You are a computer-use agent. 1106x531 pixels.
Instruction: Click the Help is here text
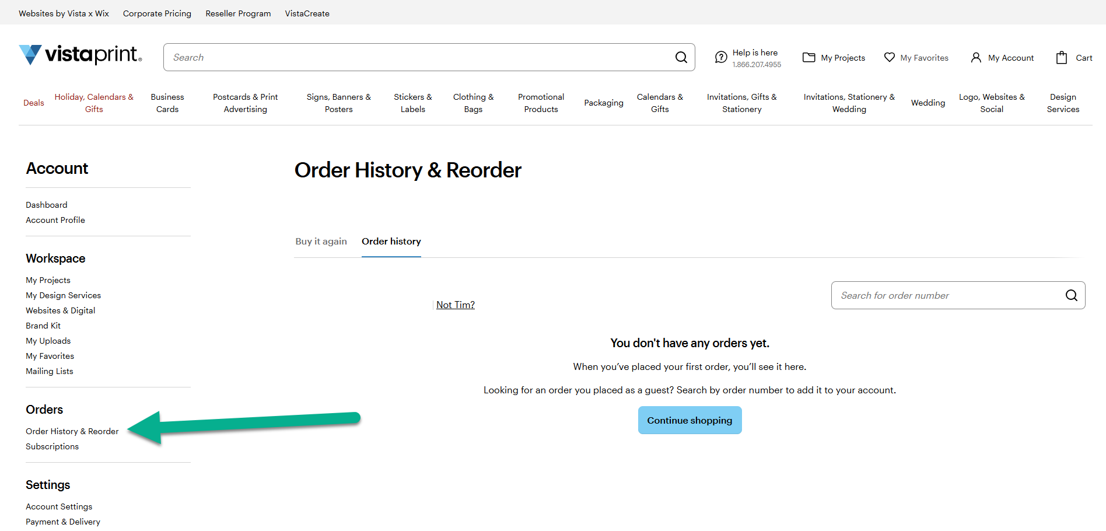pyautogui.click(x=755, y=53)
